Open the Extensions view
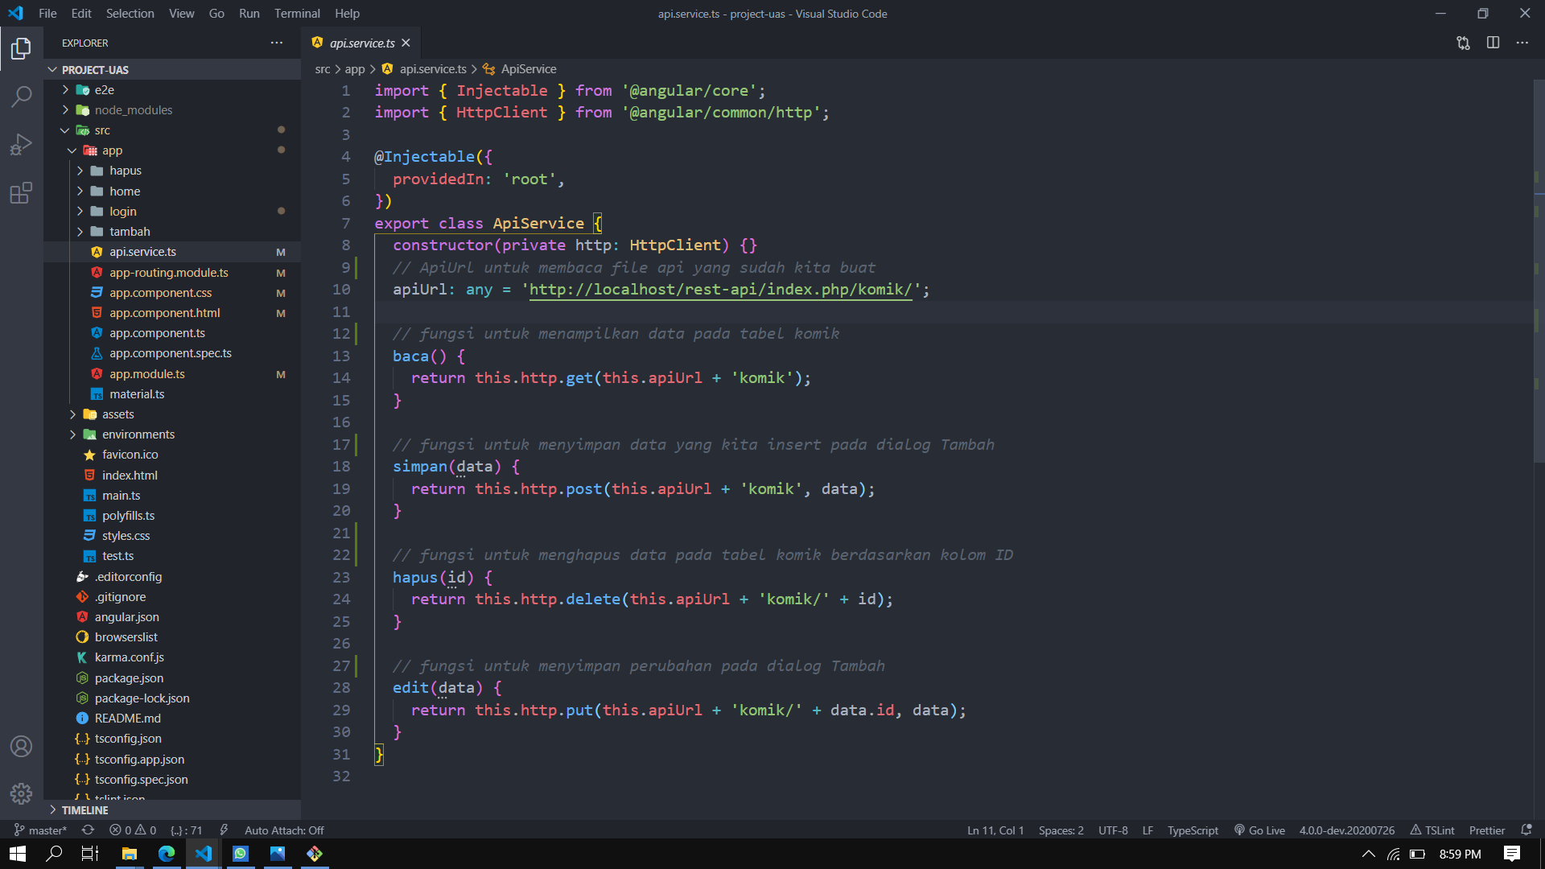This screenshot has width=1545, height=869. [22, 193]
